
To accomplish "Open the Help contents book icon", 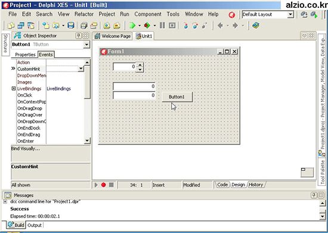I will coord(256,26).
